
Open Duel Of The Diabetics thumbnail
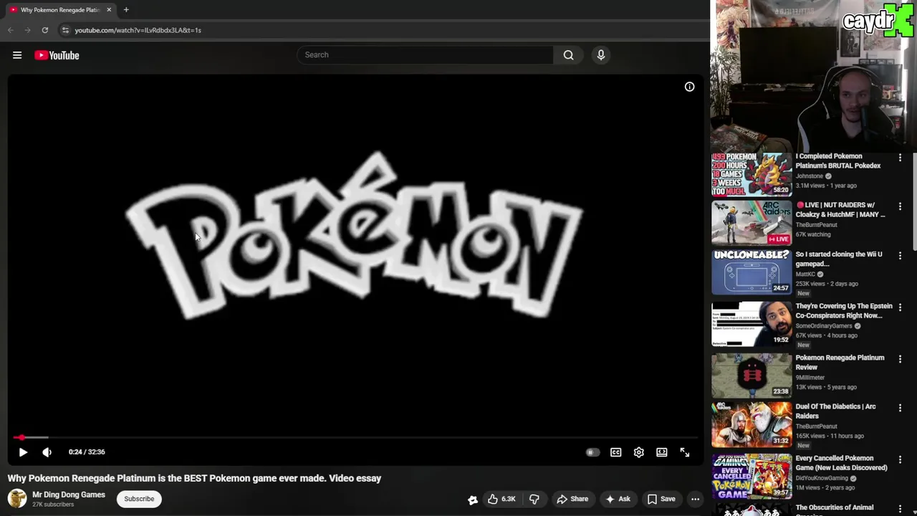(752, 424)
